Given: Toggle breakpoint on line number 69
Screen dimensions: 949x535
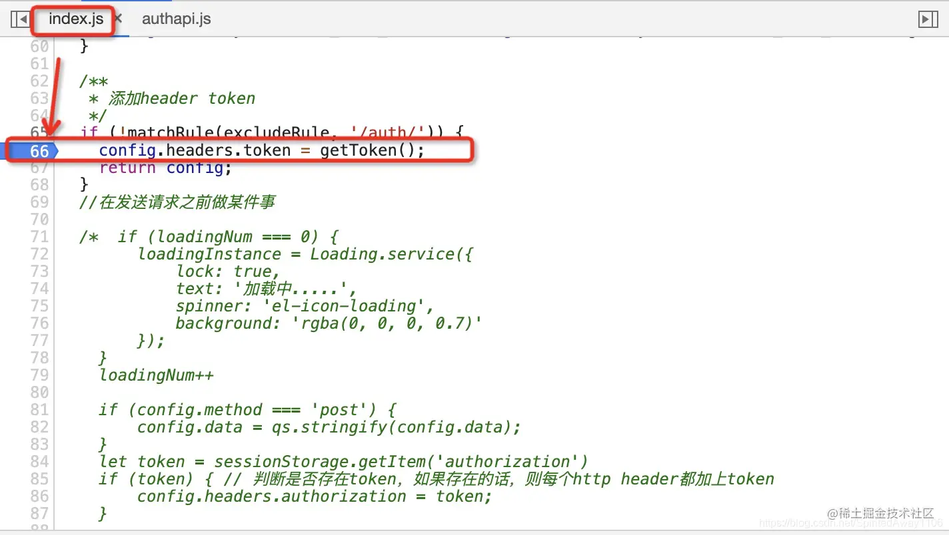Looking at the screenshot, I should [x=40, y=202].
